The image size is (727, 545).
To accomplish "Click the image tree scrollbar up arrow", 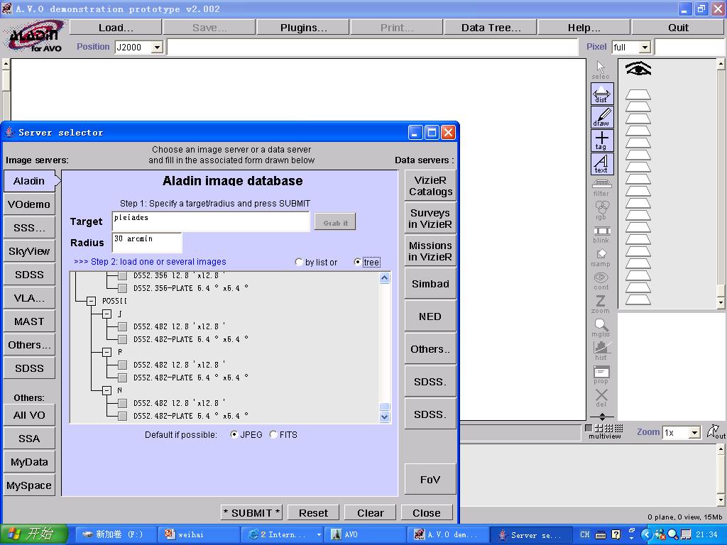I will pos(384,277).
